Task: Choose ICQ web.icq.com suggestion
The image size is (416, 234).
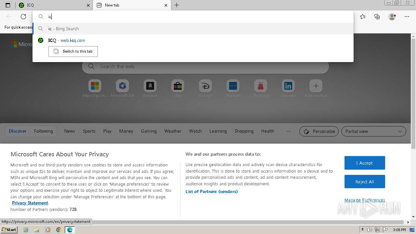Action: 193,40
